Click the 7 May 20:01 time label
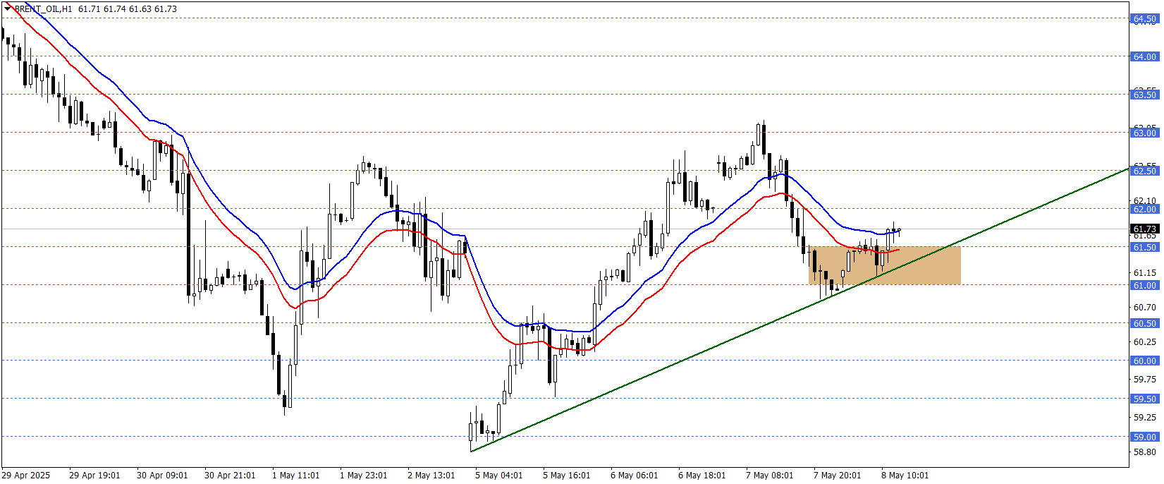The height and width of the screenshot is (484, 1164). point(838,475)
